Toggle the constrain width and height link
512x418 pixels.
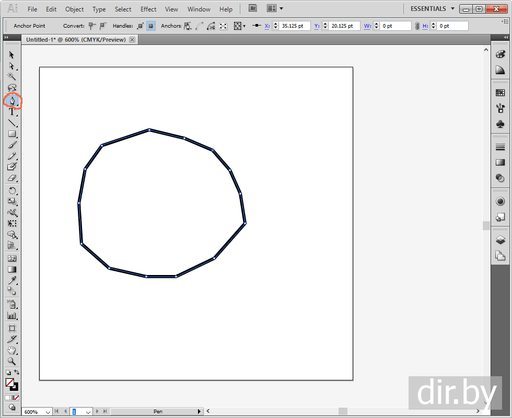(x=417, y=26)
